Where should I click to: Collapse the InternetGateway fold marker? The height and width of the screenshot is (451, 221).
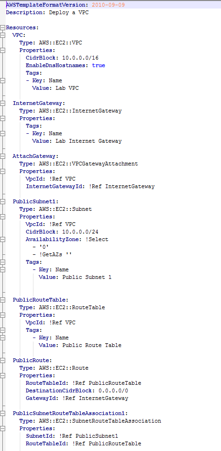coord(2,103)
